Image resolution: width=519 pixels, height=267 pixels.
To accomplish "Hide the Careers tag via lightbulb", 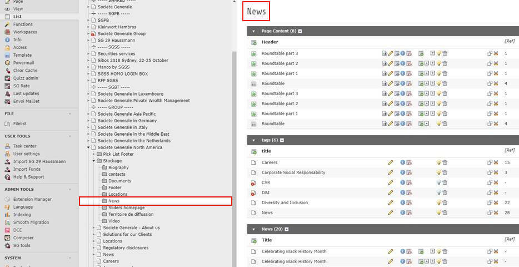I will pos(438,162).
